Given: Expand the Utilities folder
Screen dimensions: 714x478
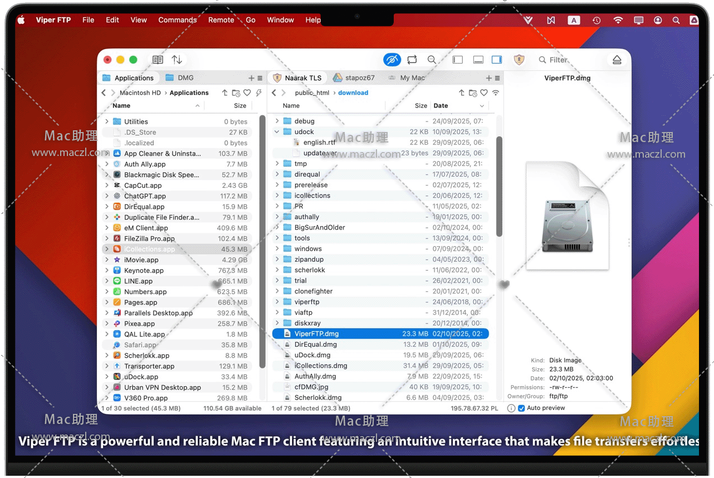Looking at the screenshot, I should point(107,121).
